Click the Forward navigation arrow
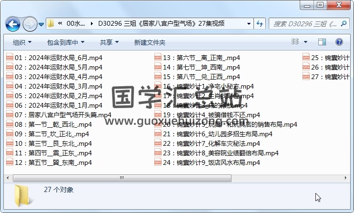 [30, 24]
